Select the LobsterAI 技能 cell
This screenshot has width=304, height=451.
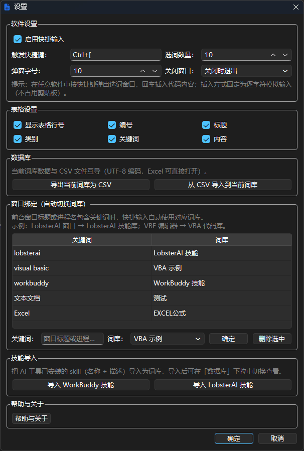coord(222,253)
